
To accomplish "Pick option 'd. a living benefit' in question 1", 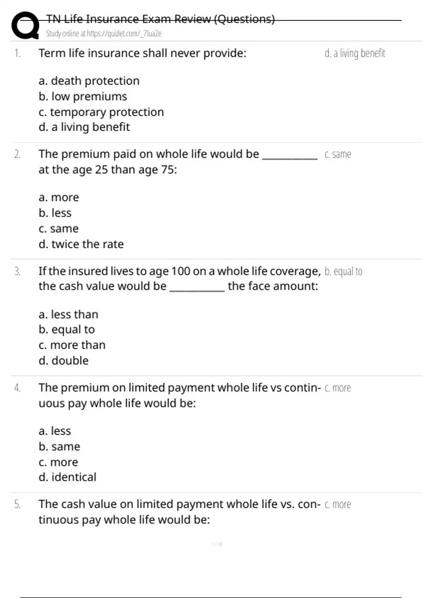I will click(84, 127).
